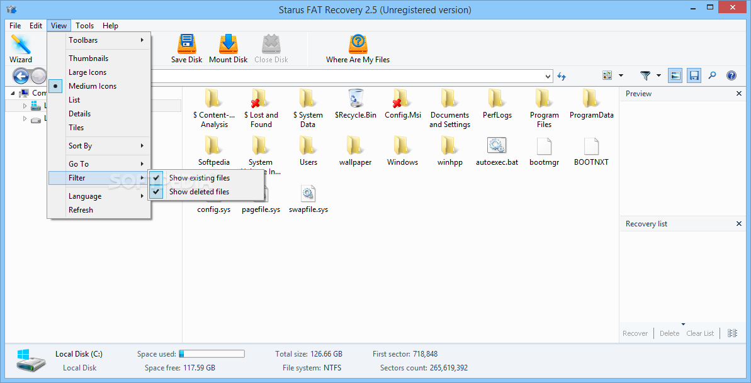This screenshot has width=751, height=383.
Task: Toggle the recovery list disk icon
Action: click(694, 75)
